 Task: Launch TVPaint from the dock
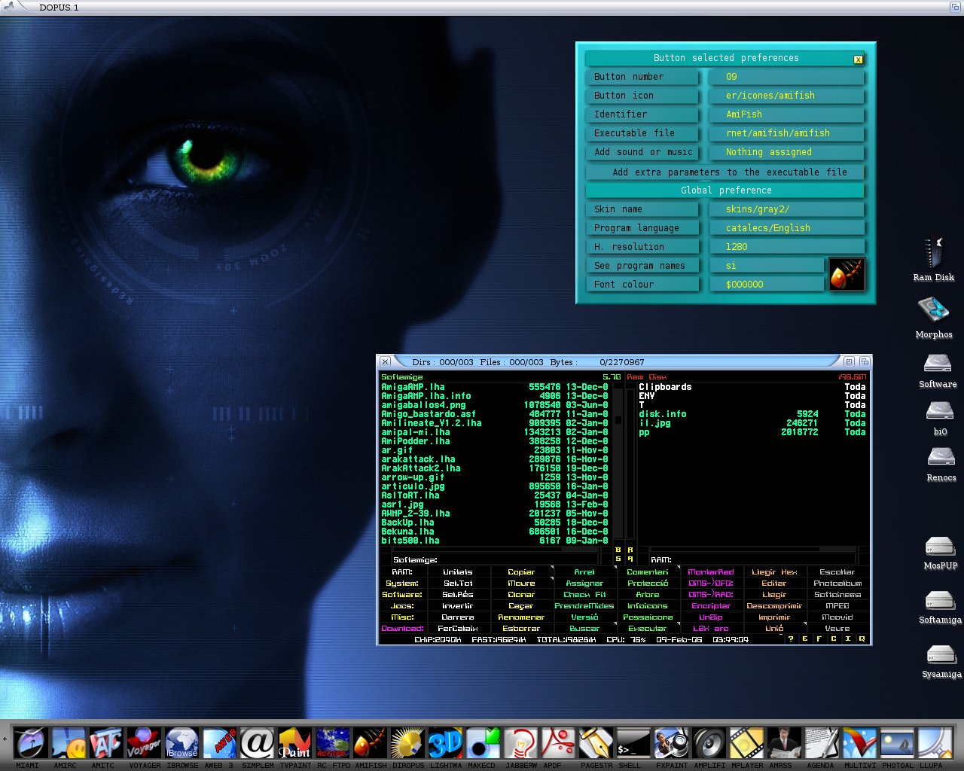pos(294,742)
